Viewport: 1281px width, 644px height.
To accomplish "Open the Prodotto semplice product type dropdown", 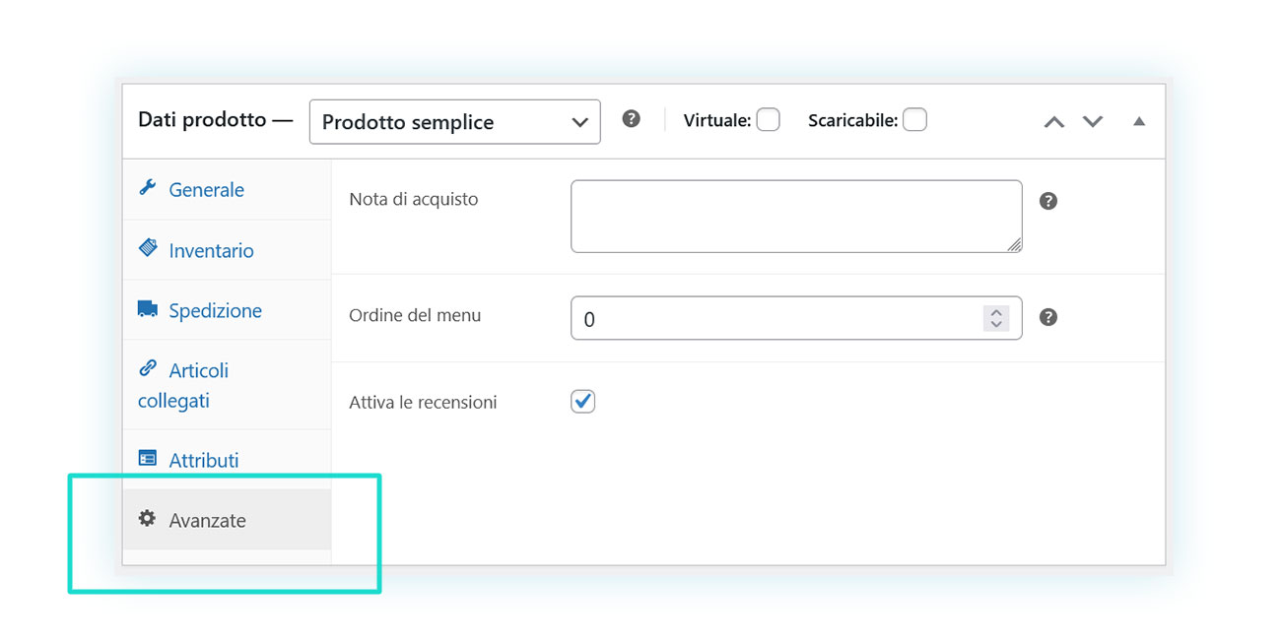I will coord(454,122).
